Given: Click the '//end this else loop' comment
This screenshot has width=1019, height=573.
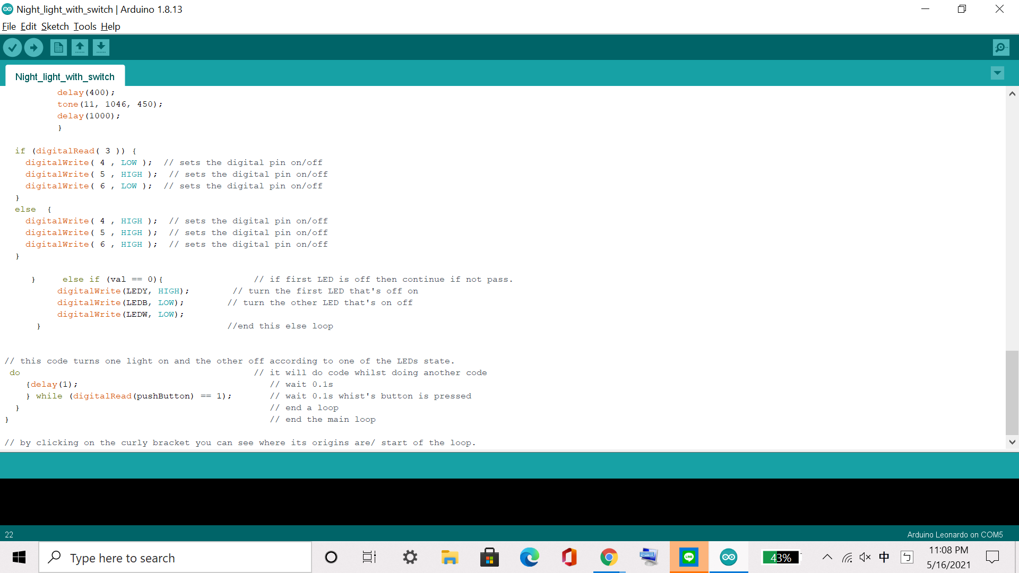Looking at the screenshot, I should tap(280, 326).
